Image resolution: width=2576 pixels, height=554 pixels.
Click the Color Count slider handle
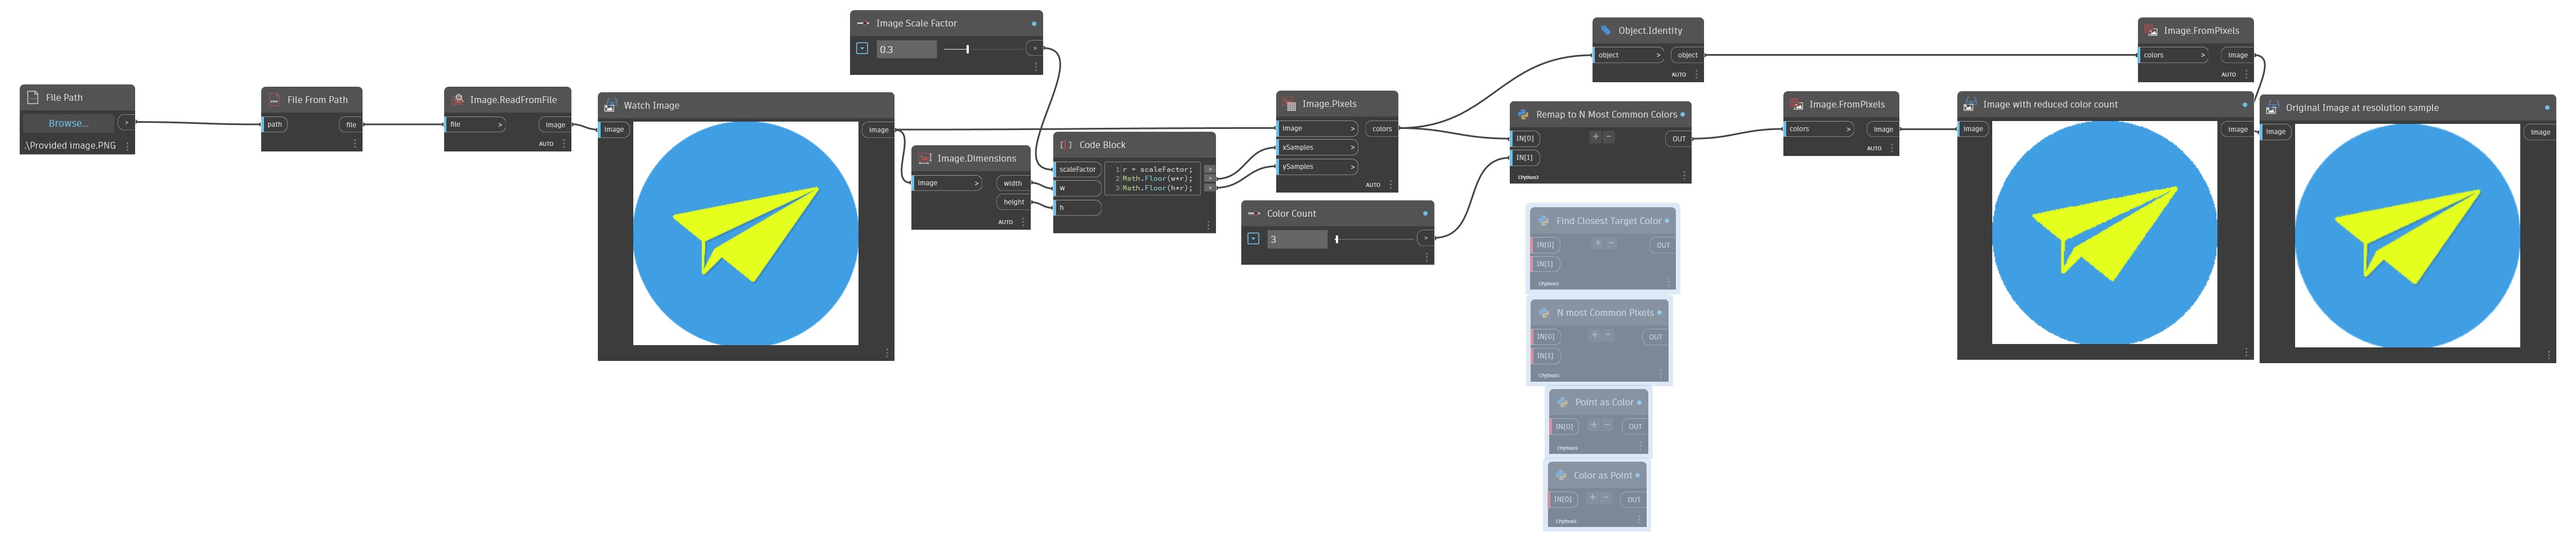click(x=1336, y=239)
